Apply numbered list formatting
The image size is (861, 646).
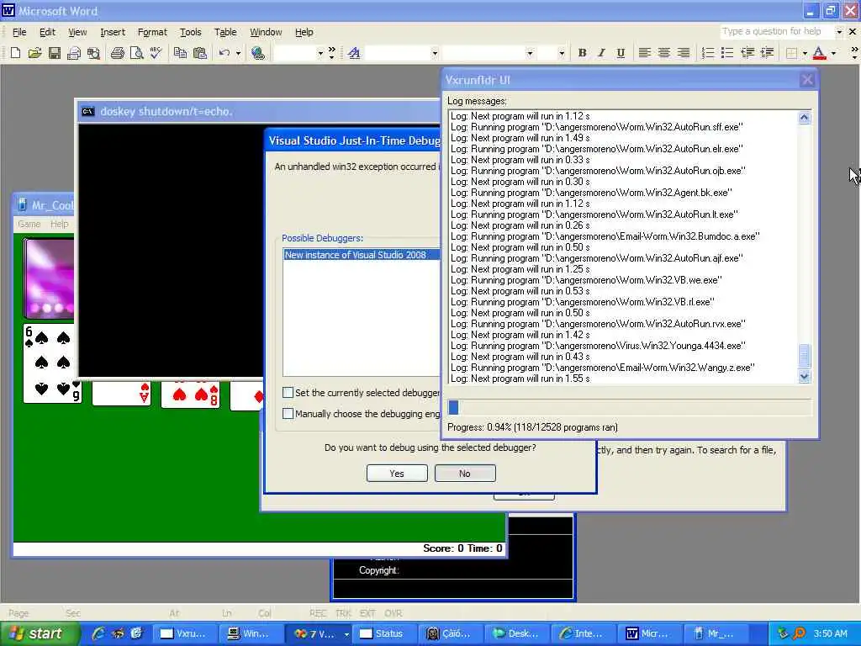point(708,53)
